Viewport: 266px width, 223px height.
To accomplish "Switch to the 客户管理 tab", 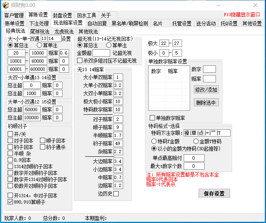I will (x=14, y=15).
